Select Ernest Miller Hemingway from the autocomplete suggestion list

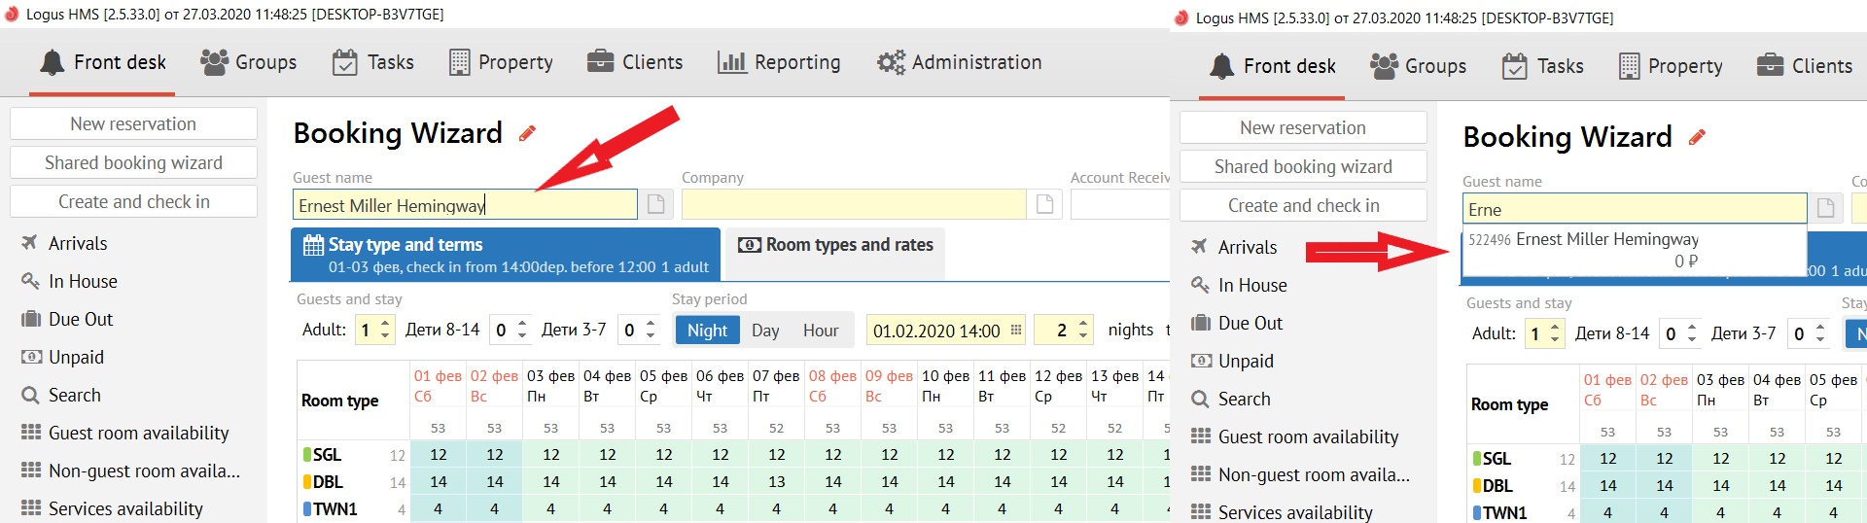[x=1606, y=240]
